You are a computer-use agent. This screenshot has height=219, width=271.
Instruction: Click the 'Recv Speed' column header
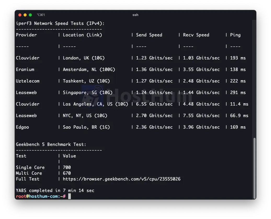pyautogui.click(x=196, y=35)
